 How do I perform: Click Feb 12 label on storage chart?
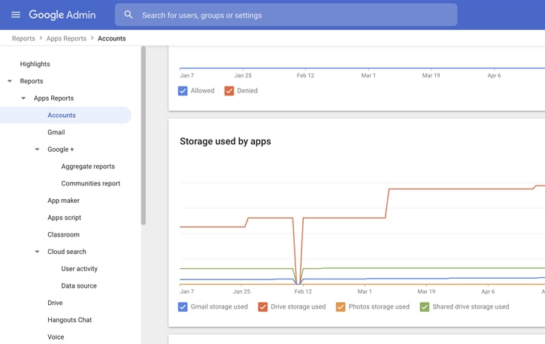pos(303,291)
